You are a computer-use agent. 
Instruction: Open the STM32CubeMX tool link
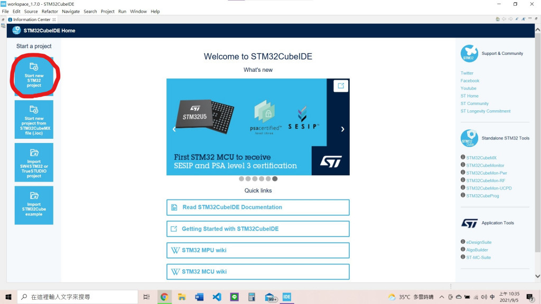click(481, 158)
